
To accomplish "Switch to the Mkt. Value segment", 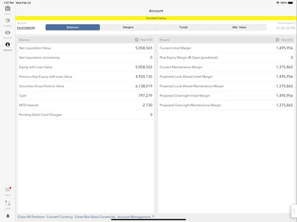I will coord(239,27).
